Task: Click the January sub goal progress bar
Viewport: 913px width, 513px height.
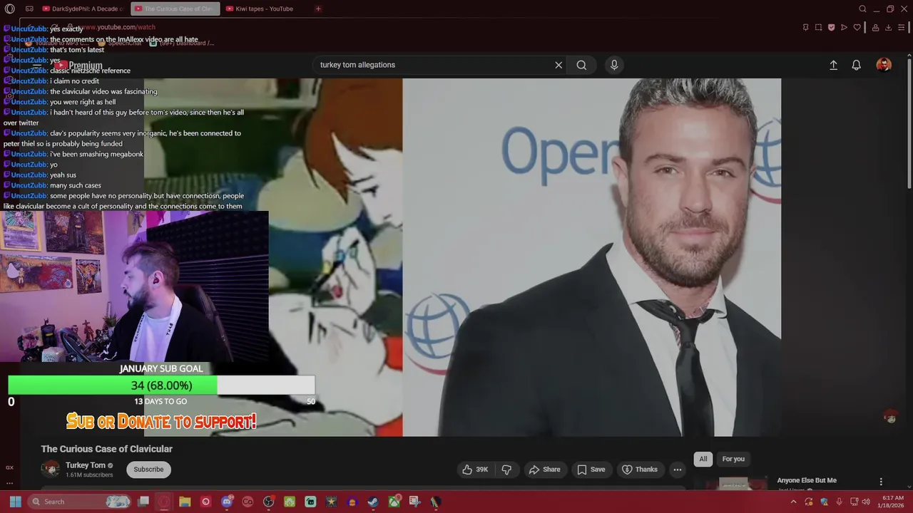Action: (x=161, y=385)
